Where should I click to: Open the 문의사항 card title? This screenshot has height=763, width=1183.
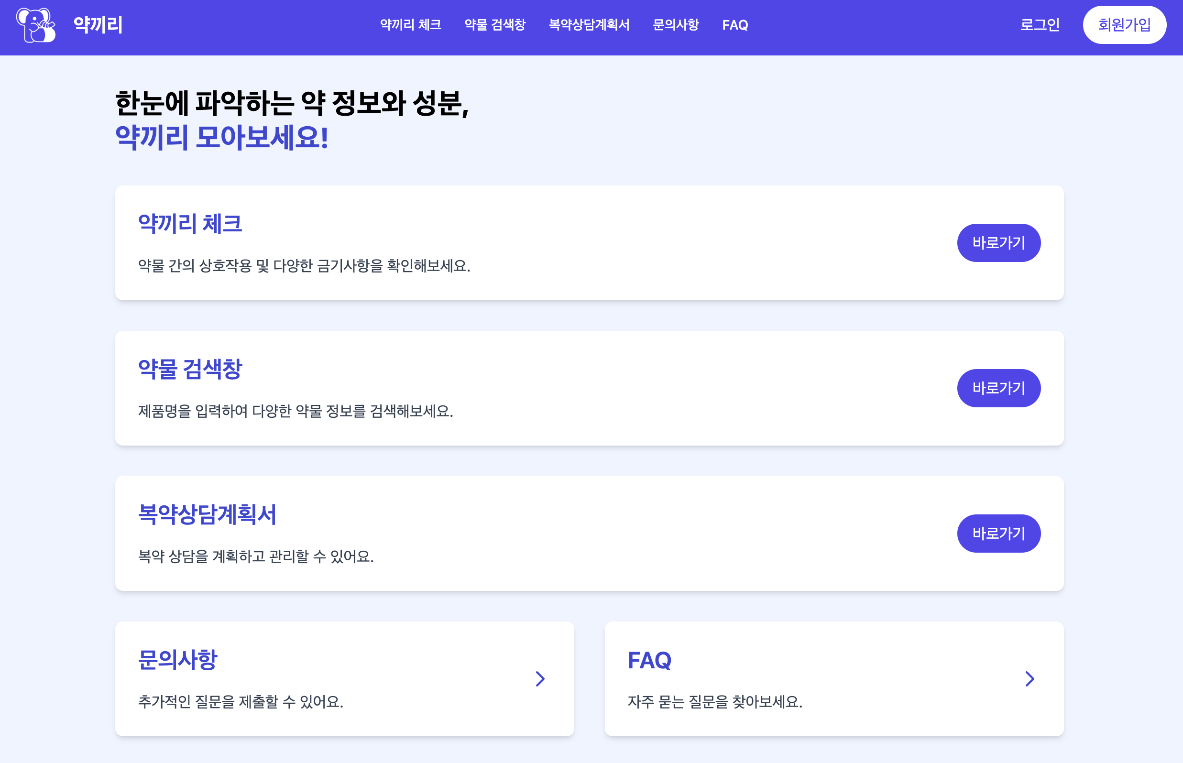[177, 659]
